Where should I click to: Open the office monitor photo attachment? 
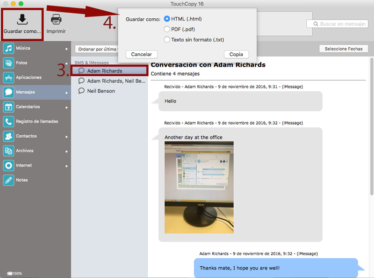[x=199, y=187]
